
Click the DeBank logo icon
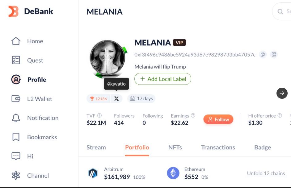coord(13,11)
